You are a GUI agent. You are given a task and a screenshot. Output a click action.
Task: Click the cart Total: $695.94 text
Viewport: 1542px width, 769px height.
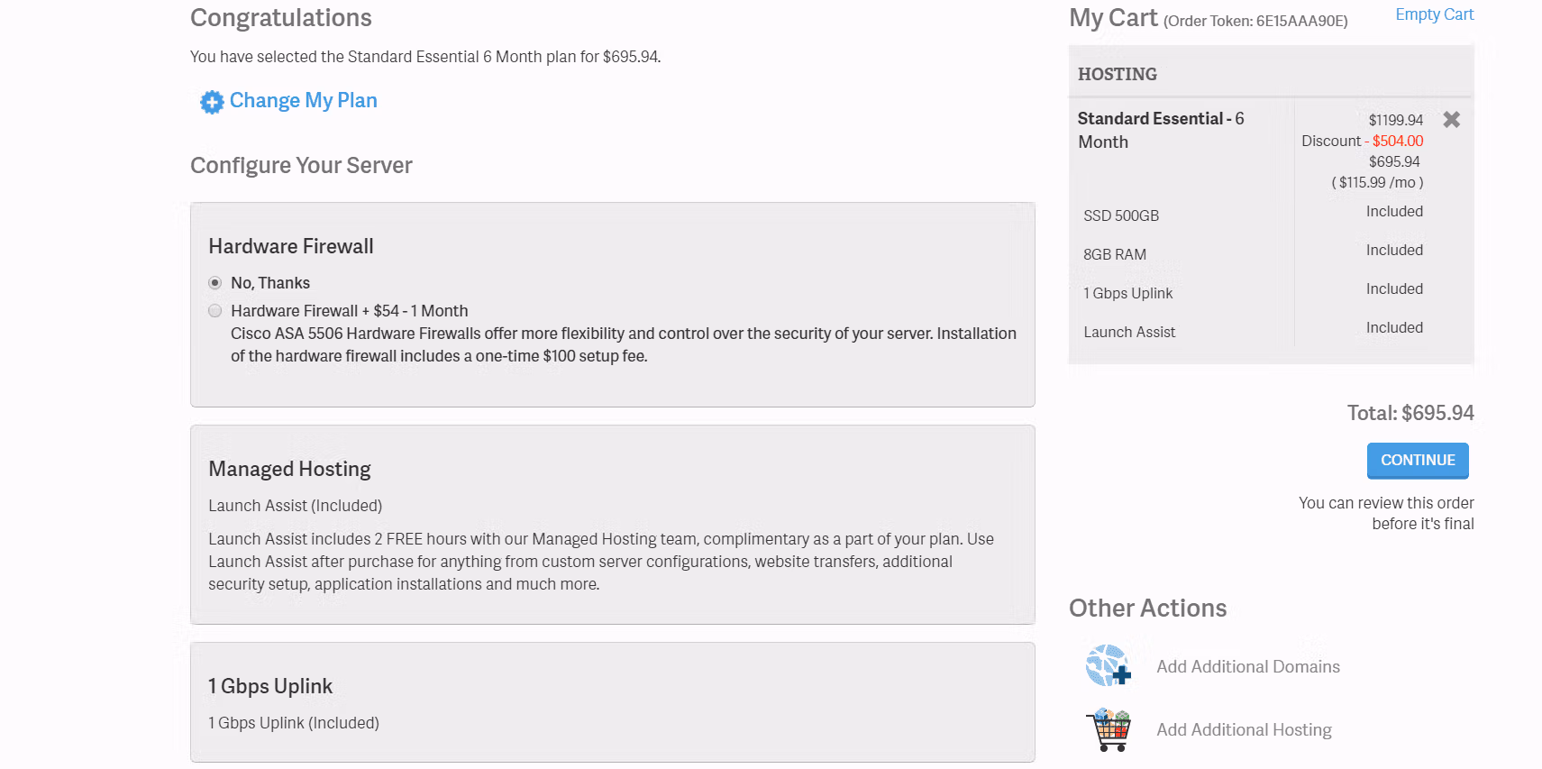click(x=1410, y=413)
